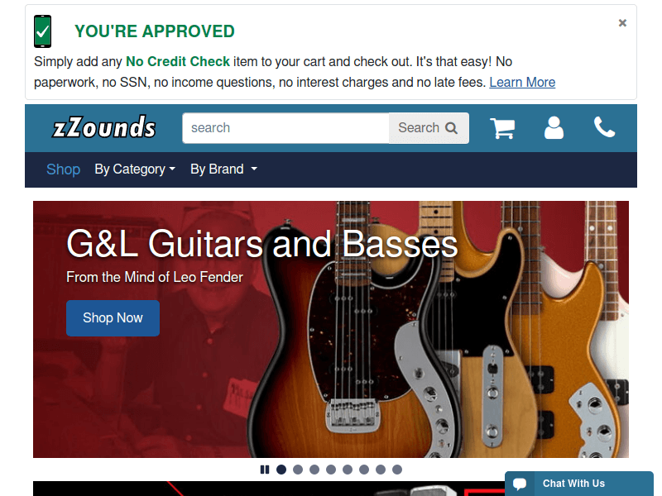Click the Search button

point(429,128)
